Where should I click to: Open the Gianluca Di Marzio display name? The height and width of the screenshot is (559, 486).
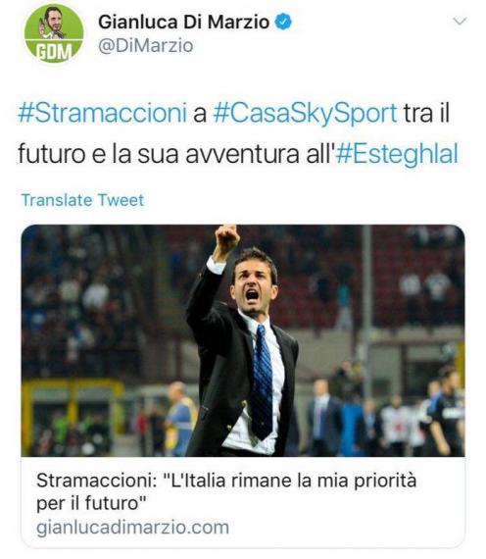[x=183, y=23]
